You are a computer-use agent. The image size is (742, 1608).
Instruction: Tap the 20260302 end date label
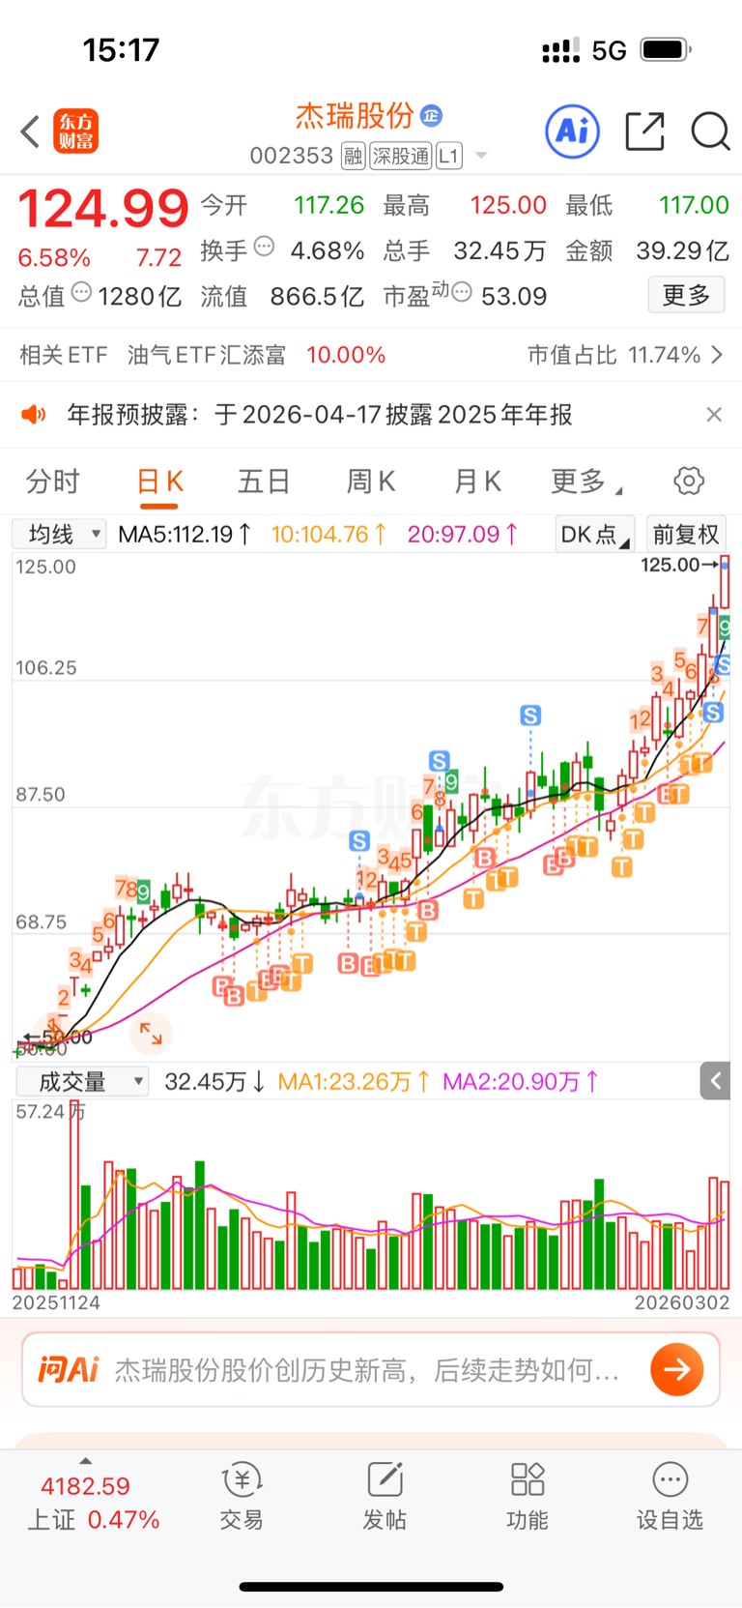pos(682,1302)
